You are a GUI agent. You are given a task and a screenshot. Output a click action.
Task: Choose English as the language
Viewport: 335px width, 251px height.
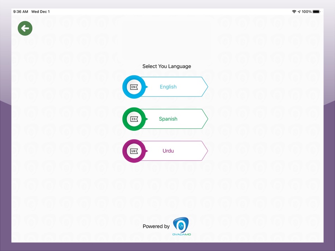click(x=165, y=87)
